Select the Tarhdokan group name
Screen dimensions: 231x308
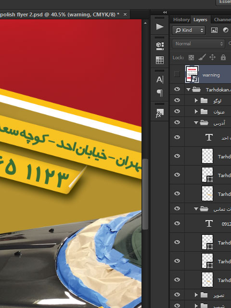point(218,90)
